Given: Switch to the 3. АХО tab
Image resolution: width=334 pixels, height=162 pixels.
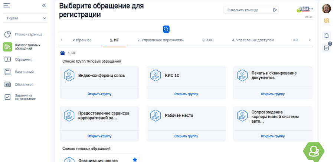Looking at the screenshot, I should (207, 40).
